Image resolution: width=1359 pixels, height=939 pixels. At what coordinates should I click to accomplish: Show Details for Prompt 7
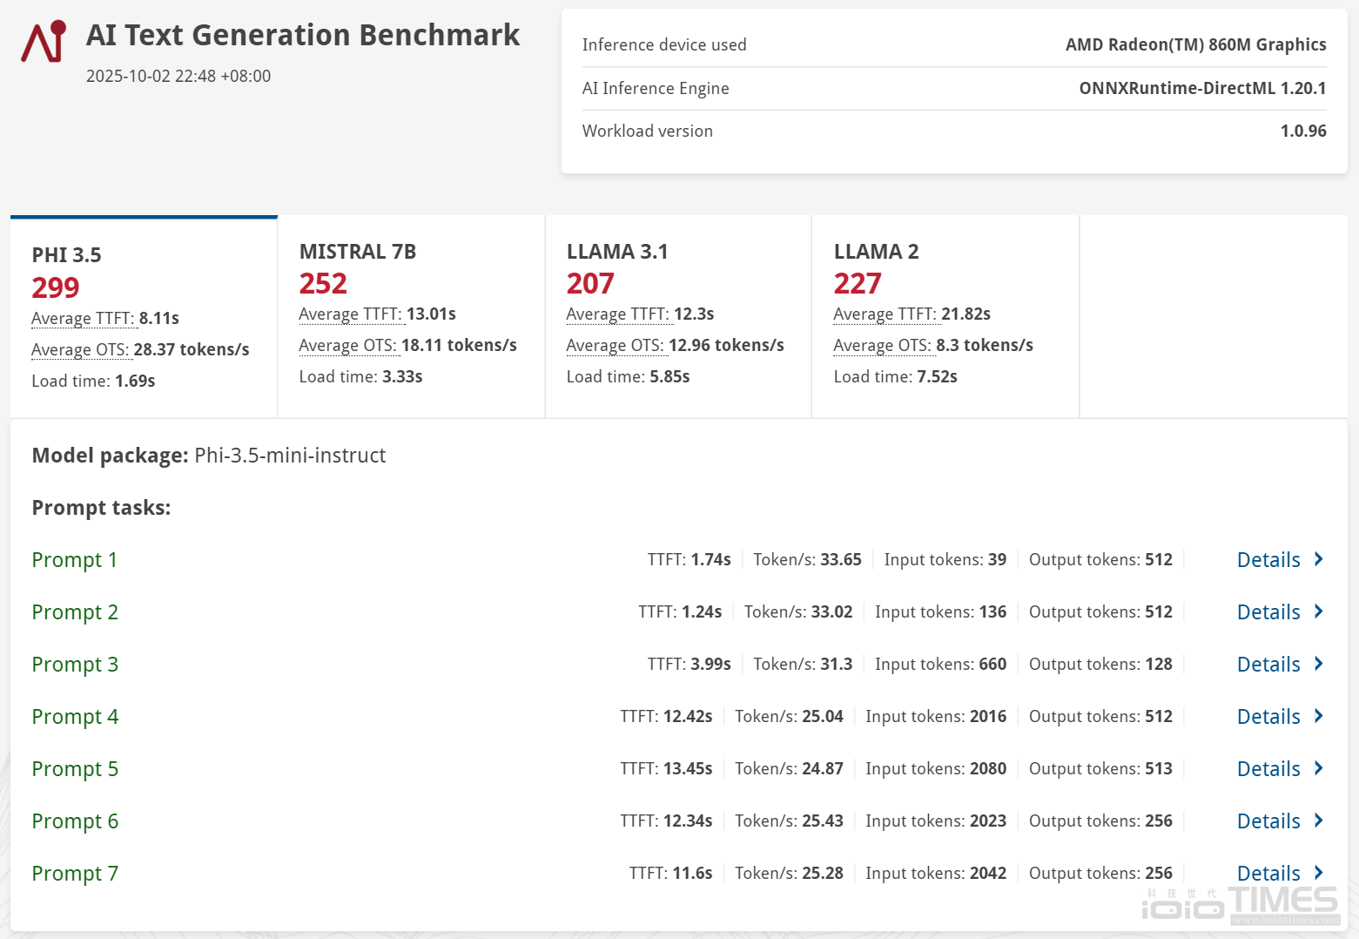click(x=1268, y=874)
